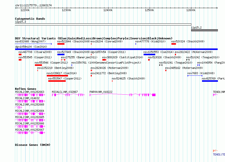Open esv2485162 (McKernan2009) variant

[x=184, y=68]
